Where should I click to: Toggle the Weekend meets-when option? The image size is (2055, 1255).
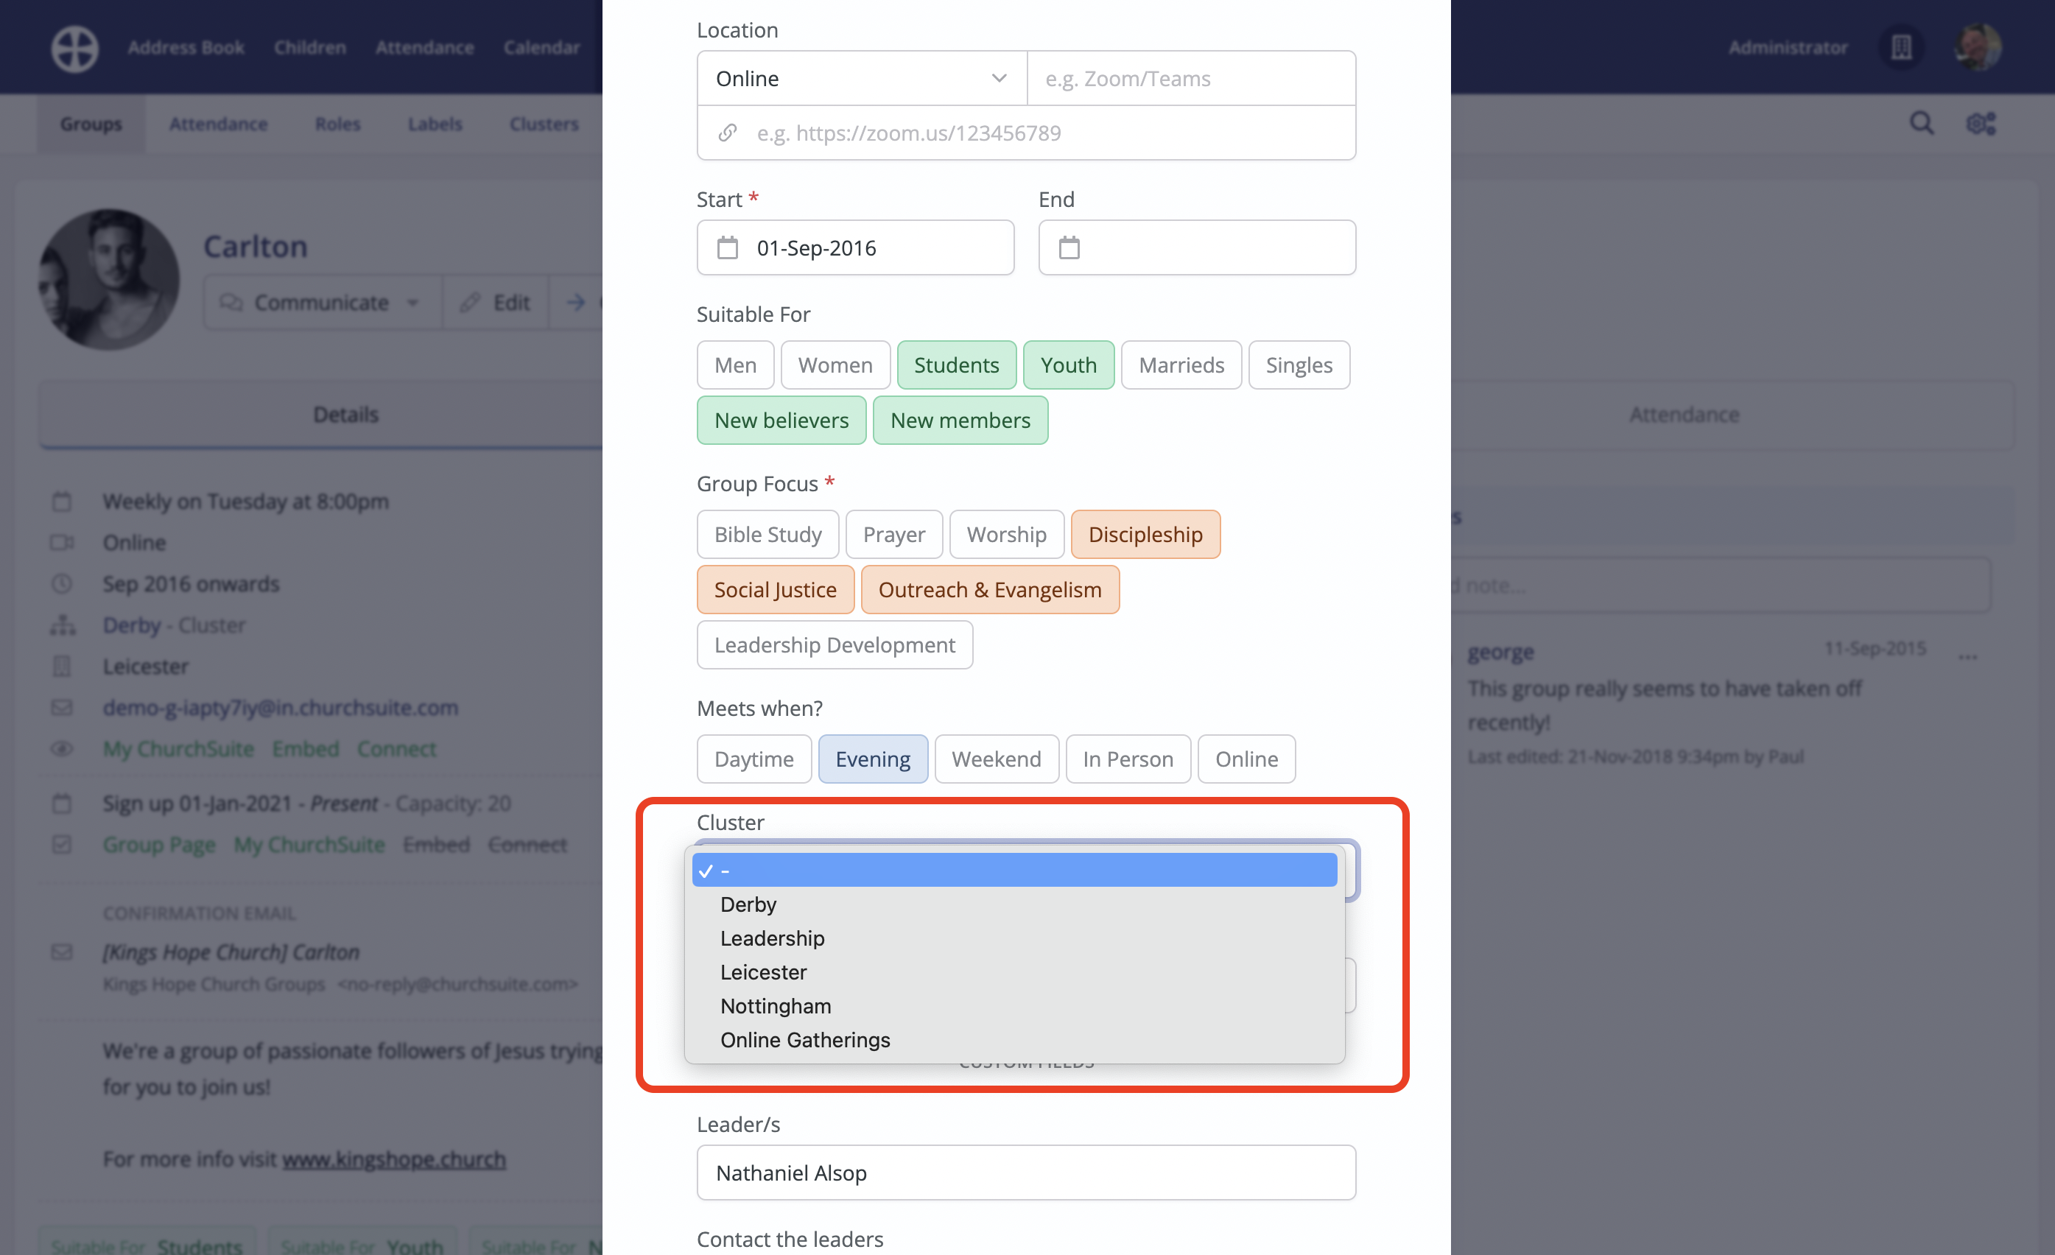click(996, 759)
